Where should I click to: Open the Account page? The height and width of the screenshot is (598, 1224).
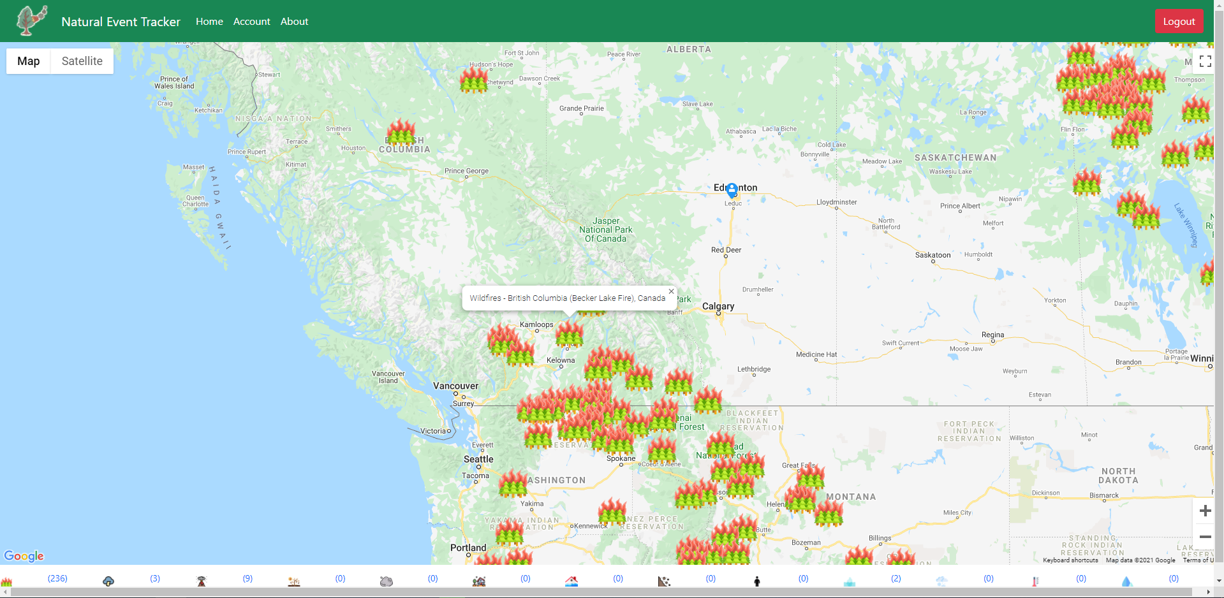252,21
